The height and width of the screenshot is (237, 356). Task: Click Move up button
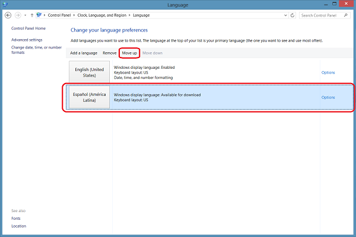click(x=129, y=53)
